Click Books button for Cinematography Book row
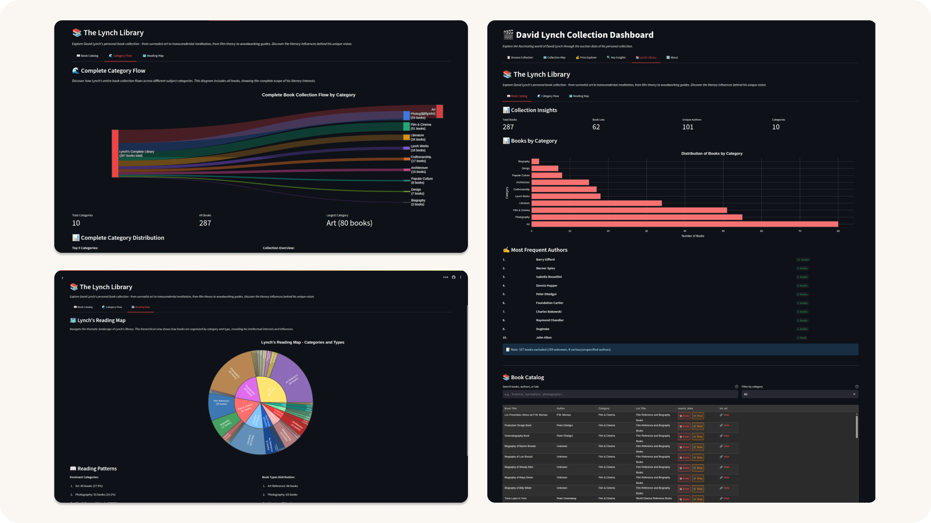 [684, 437]
